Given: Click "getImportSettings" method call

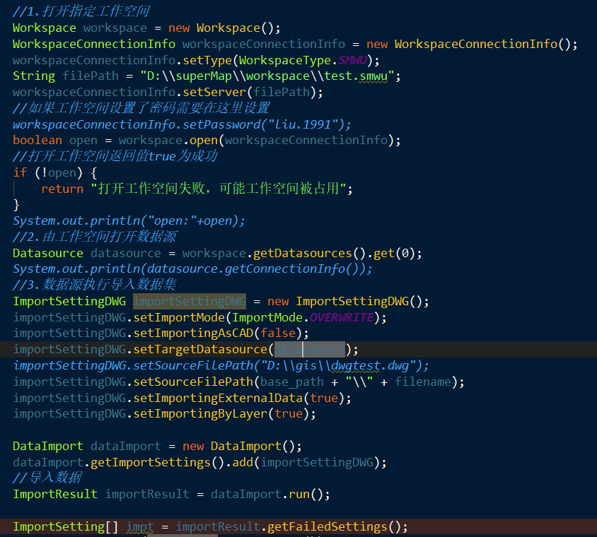Looking at the screenshot, I should click(151, 463).
